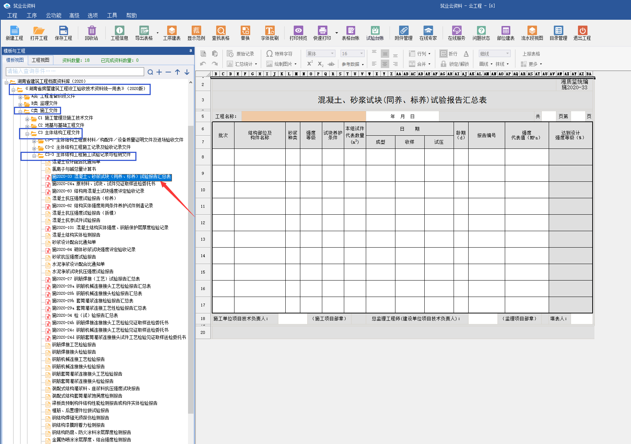Open 字体批刷 font batch tool
Viewport: 631px width, 444px height.
[270, 33]
